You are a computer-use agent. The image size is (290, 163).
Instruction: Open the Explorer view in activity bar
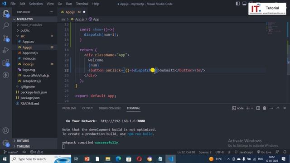click(x=6, y=13)
